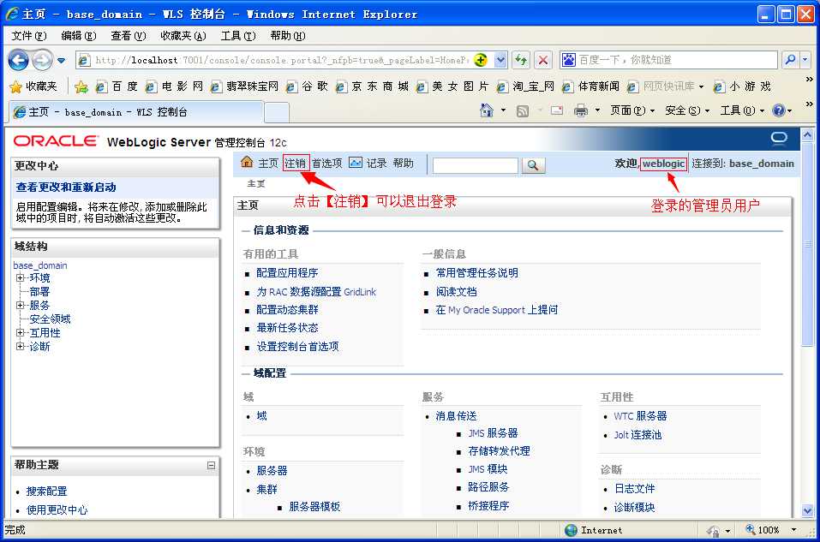This screenshot has height=542, width=820.
Task: Open the address bar history dropdown
Action: coord(500,60)
